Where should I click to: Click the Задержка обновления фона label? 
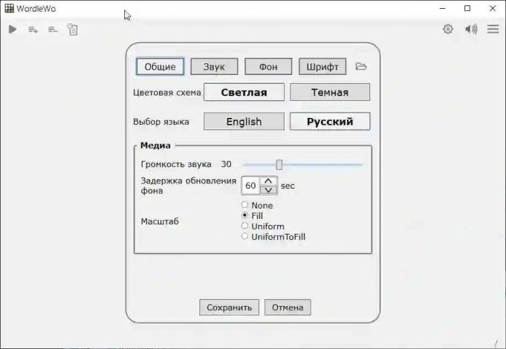[x=188, y=185]
